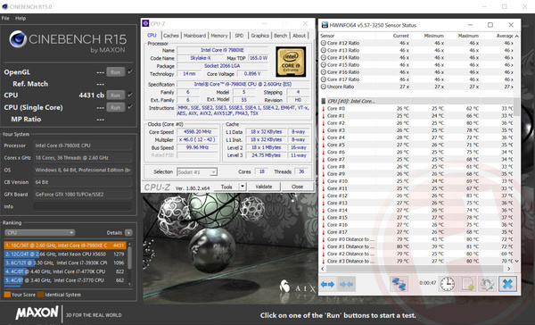Image resolution: width=535 pixels, height=325 pixels.
Task: Switch to CPU-Z Bench tab
Action: [281, 36]
